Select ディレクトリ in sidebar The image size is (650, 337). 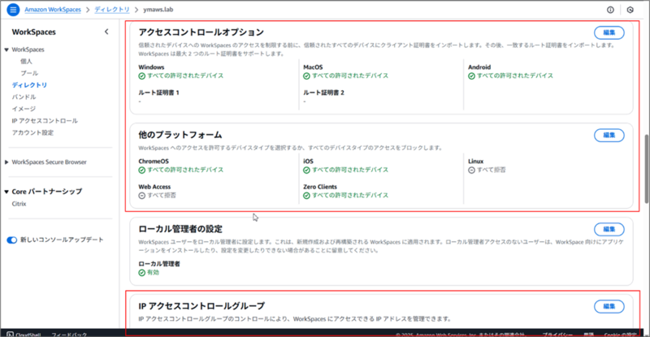[29, 85]
